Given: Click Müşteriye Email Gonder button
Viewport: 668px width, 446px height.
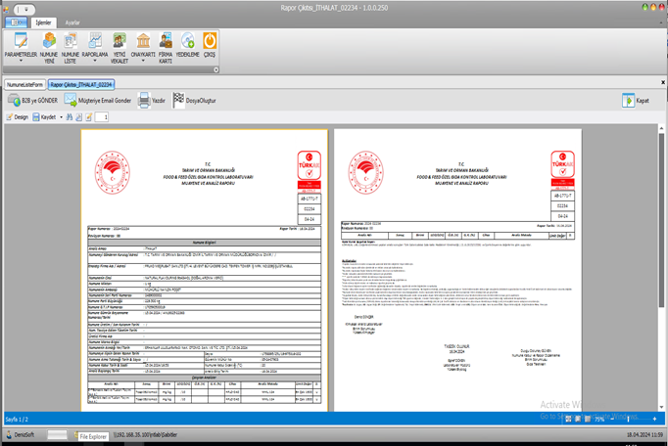Looking at the screenshot, I should 98,101.
